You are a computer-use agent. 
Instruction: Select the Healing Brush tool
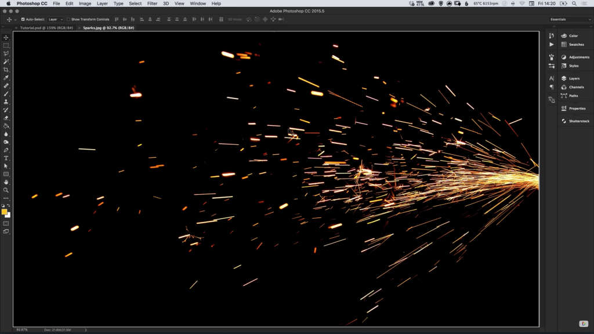coord(6,86)
